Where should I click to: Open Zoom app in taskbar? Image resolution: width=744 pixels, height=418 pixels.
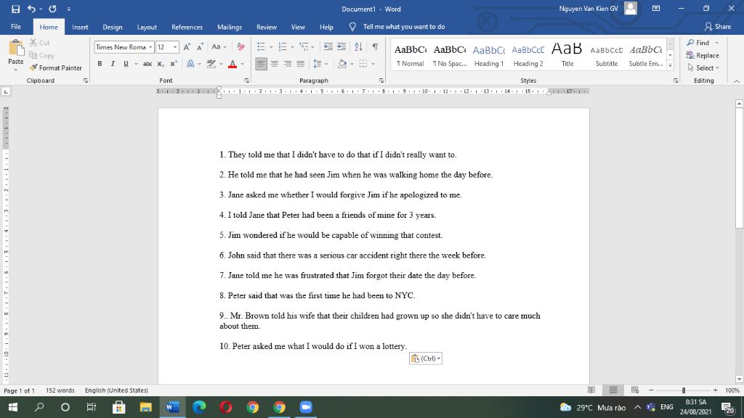tap(306, 407)
